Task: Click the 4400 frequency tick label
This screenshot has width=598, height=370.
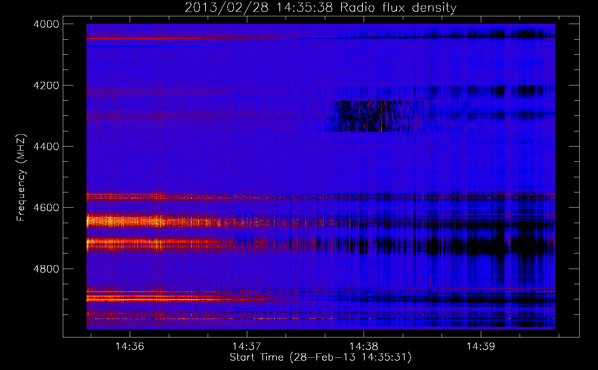Action: (x=46, y=147)
